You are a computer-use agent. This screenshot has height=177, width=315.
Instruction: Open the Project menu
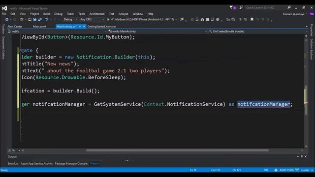pyautogui.click(x=34, y=14)
